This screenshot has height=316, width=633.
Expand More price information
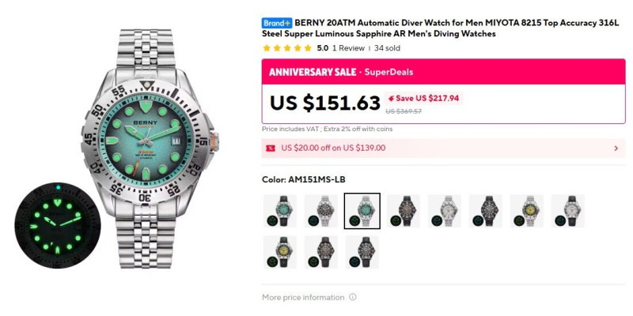[303, 298]
